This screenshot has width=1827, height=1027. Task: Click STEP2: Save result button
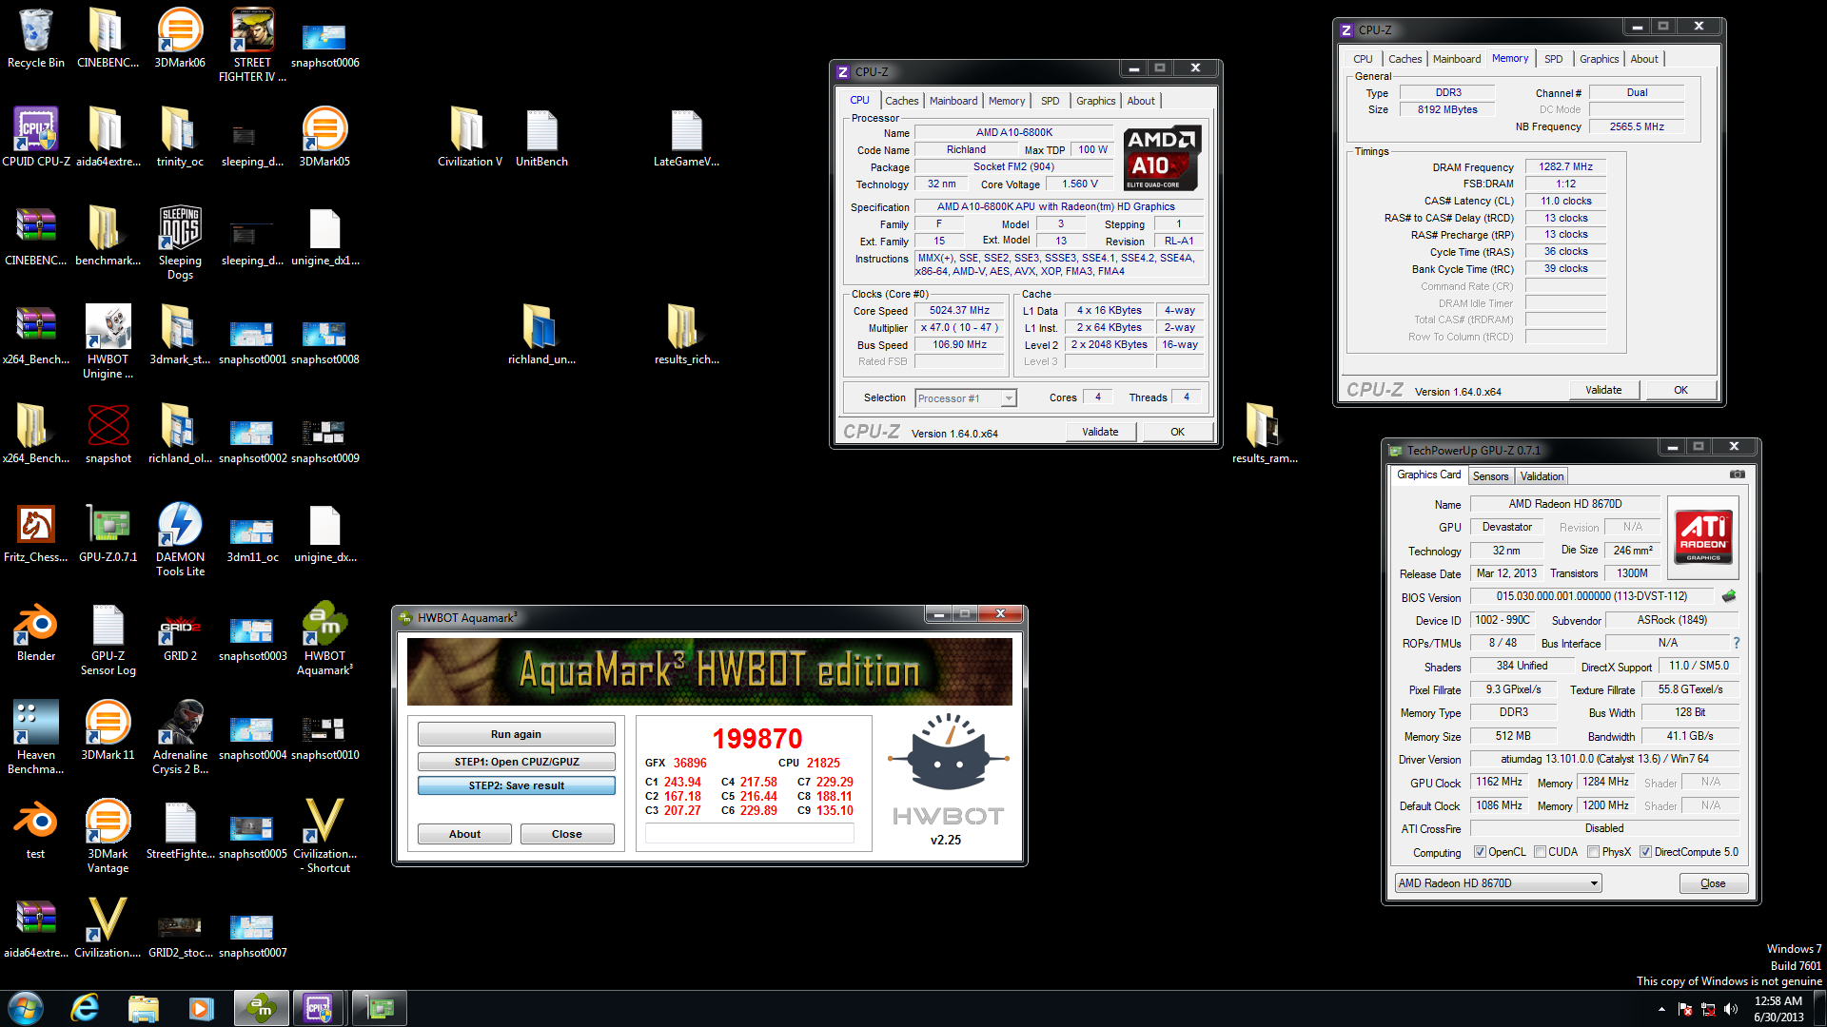[x=516, y=785]
